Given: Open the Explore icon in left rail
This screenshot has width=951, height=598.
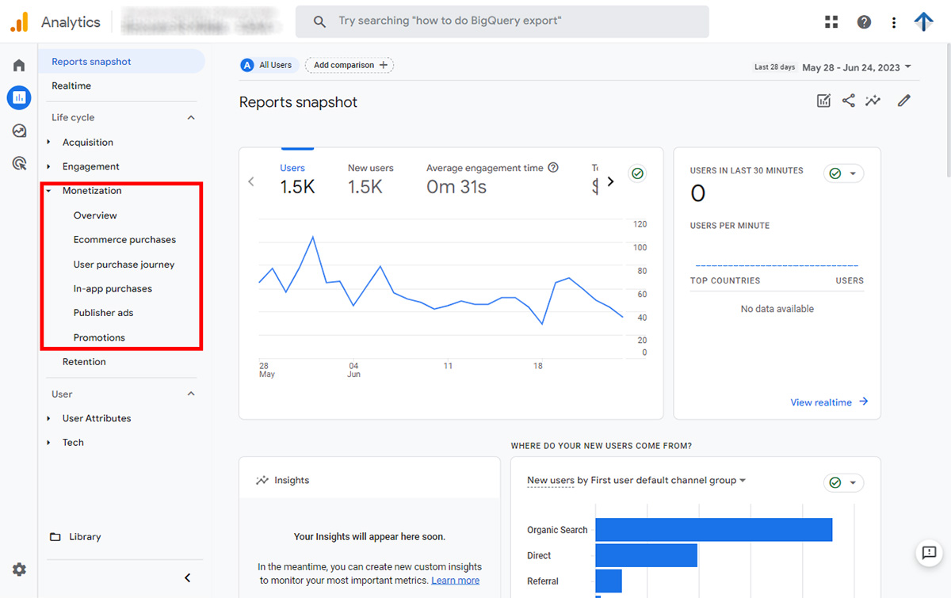Looking at the screenshot, I should (19, 131).
